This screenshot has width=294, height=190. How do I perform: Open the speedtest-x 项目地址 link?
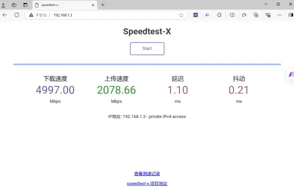coord(147,183)
